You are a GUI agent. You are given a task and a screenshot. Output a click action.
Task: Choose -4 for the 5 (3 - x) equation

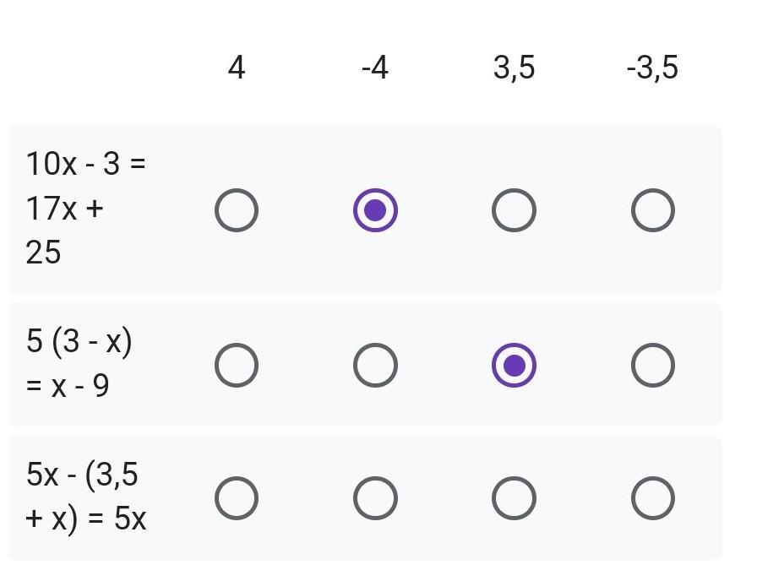tap(375, 366)
